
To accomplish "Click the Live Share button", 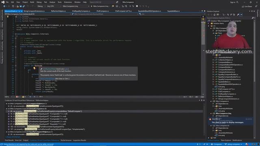I will pos(247,6).
